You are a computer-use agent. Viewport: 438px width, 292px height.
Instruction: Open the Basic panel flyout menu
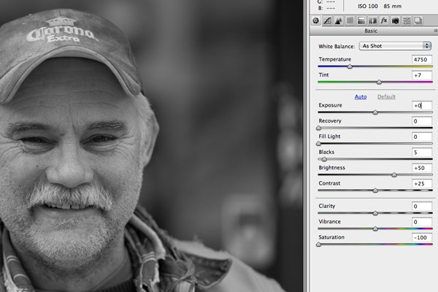[436, 31]
